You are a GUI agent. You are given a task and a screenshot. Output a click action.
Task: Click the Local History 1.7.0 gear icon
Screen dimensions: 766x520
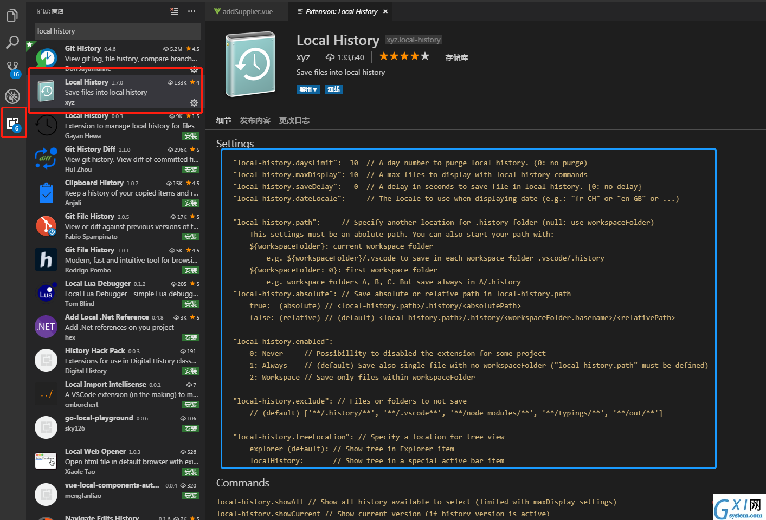pyautogui.click(x=194, y=103)
